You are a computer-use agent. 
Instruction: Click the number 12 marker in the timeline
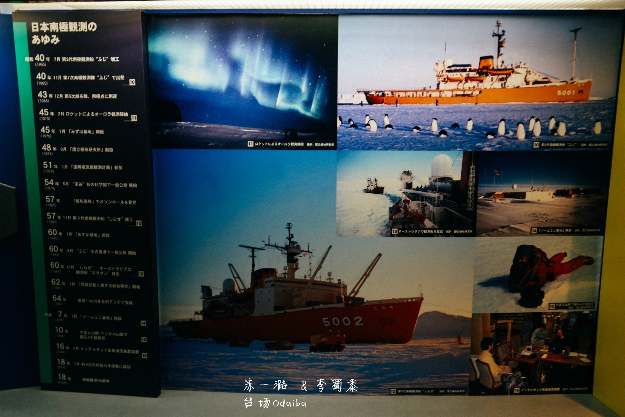click(x=139, y=223)
